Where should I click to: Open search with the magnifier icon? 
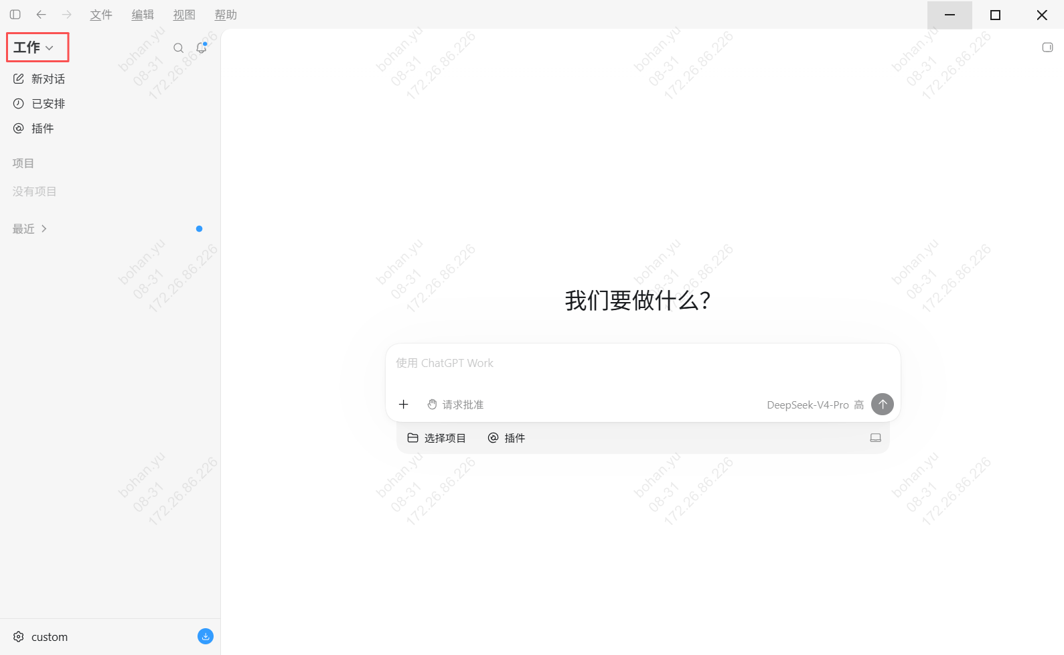(178, 48)
